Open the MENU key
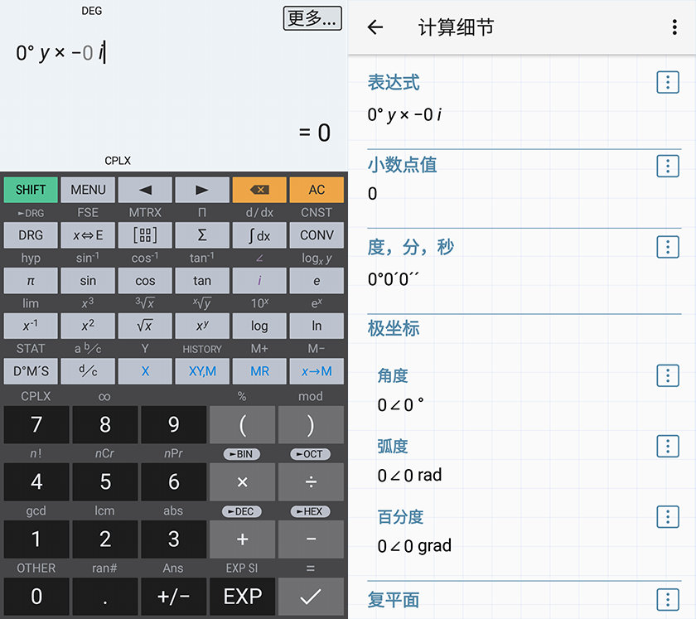The height and width of the screenshot is (619, 696). [x=88, y=190]
